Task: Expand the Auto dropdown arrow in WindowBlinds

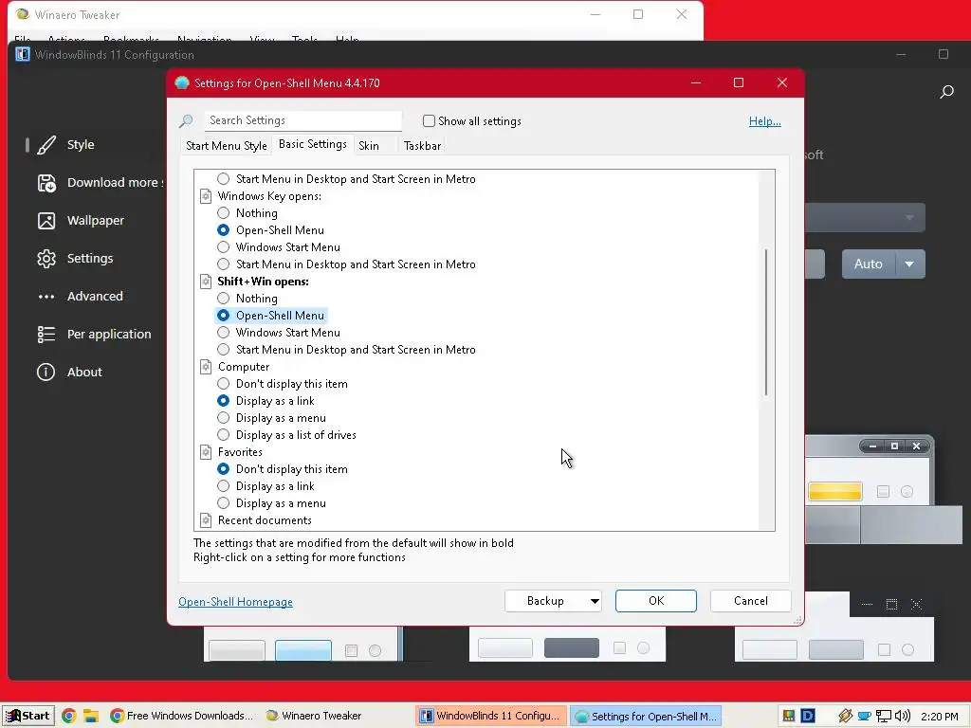Action: [909, 264]
